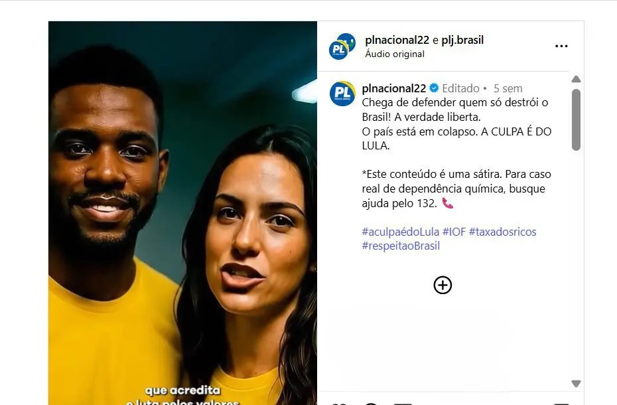The image size is (617, 405).
Task: Open the three-dot more options menu
Action: pyautogui.click(x=561, y=46)
